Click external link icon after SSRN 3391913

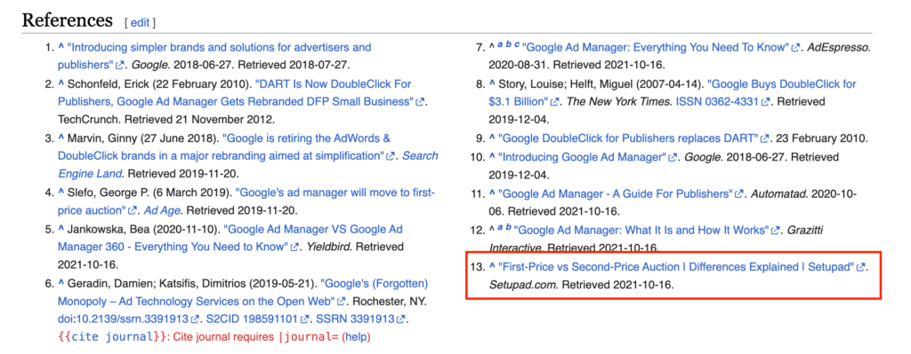[x=401, y=319]
